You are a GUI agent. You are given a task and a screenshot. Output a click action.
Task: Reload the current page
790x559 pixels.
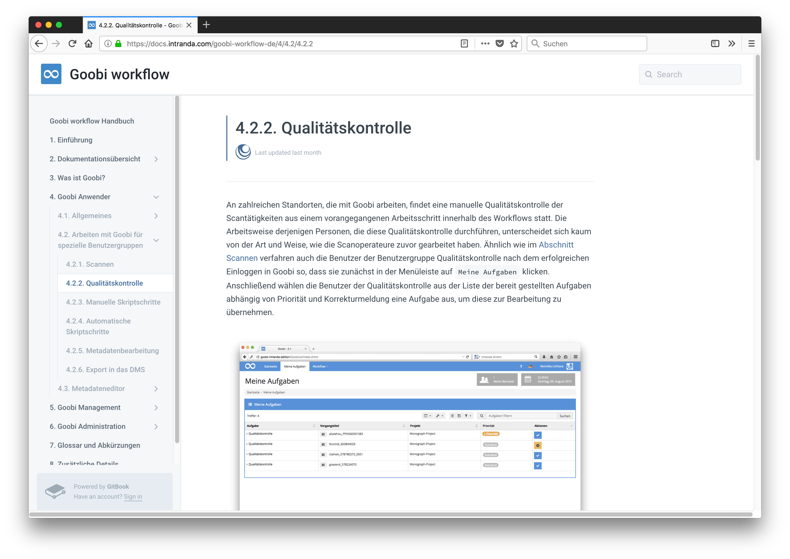[x=72, y=44]
